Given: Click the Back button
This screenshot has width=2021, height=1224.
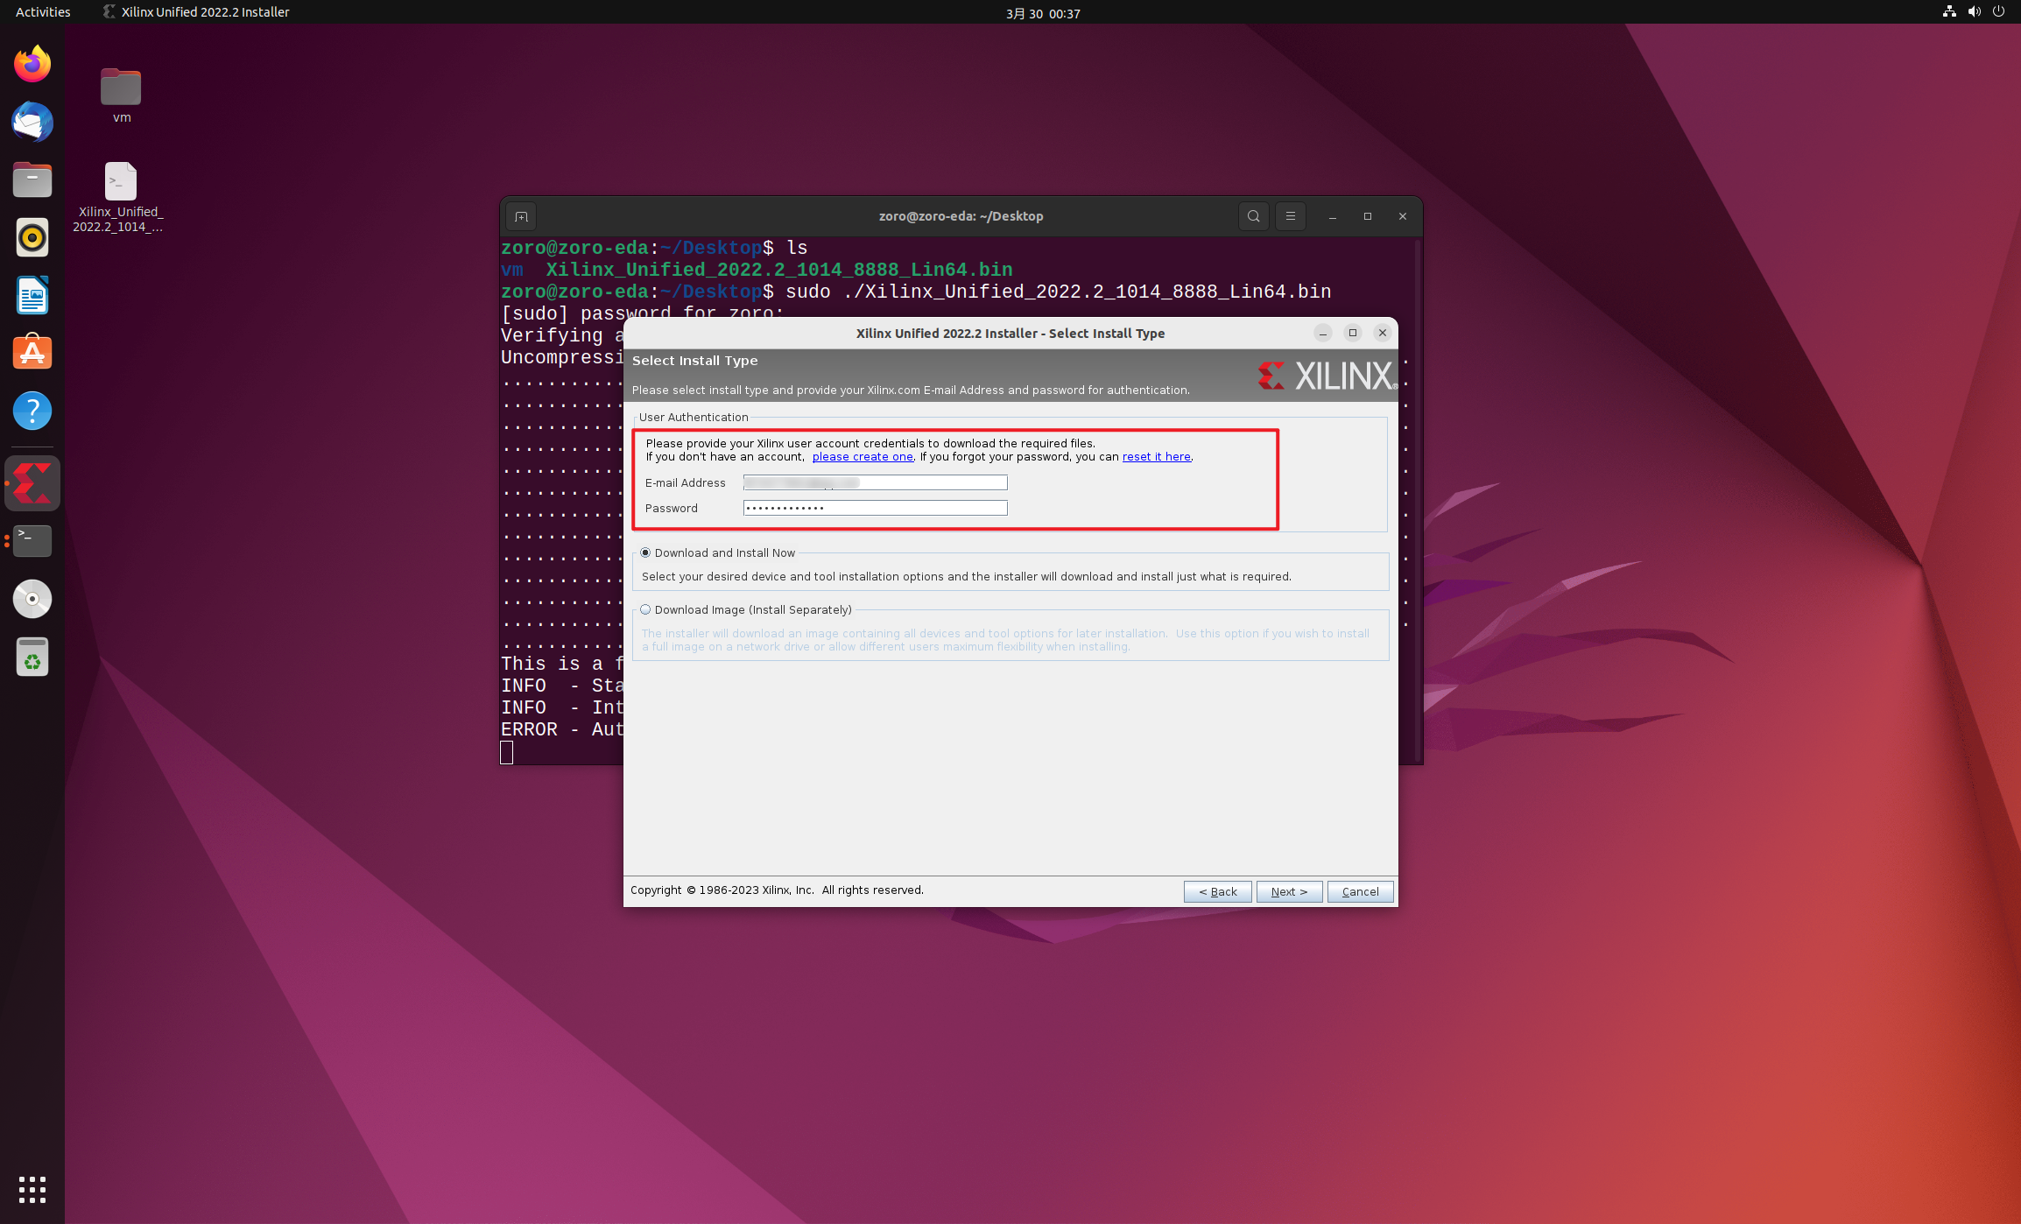Looking at the screenshot, I should point(1217,891).
